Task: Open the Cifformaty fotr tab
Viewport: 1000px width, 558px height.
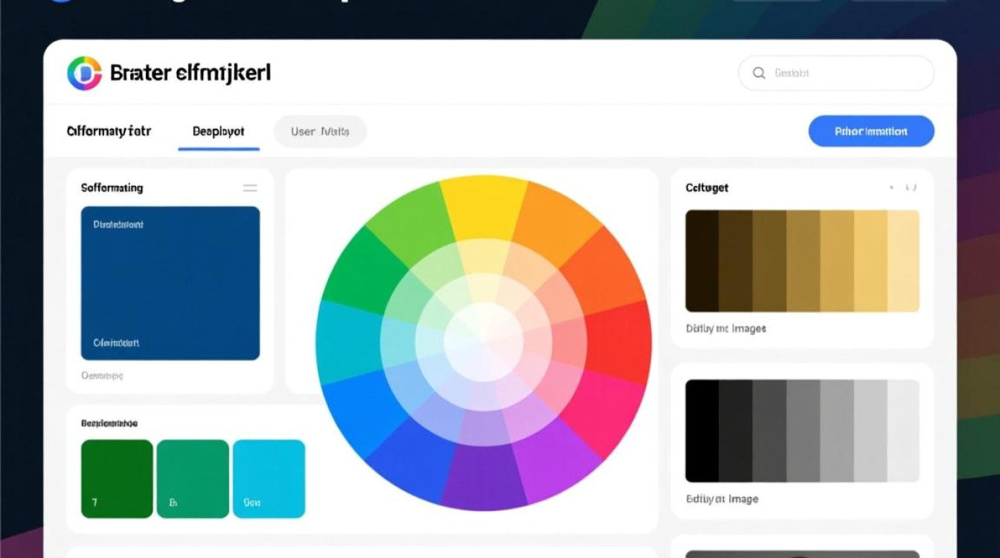Action: (109, 131)
